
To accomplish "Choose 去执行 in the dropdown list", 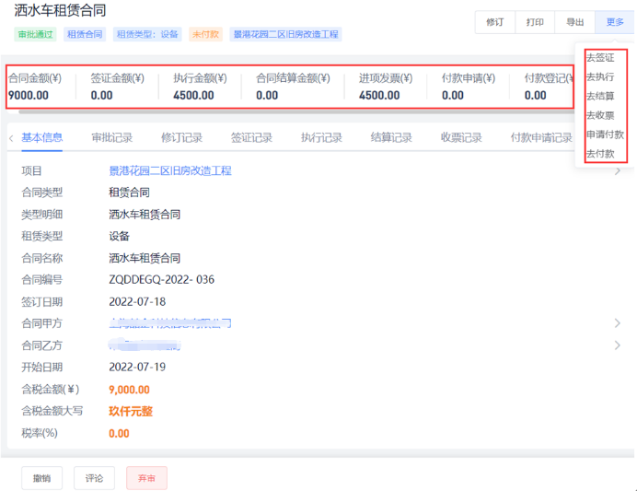I will (x=600, y=77).
